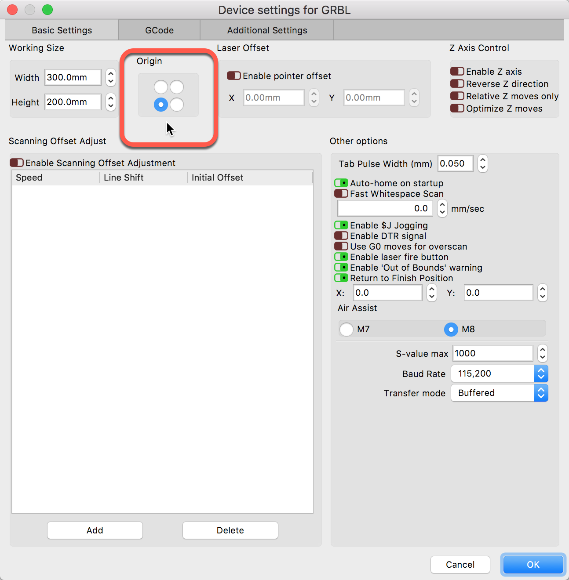
Task: Toggle Reverse Z direction
Action: pyautogui.click(x=457, y=83)
